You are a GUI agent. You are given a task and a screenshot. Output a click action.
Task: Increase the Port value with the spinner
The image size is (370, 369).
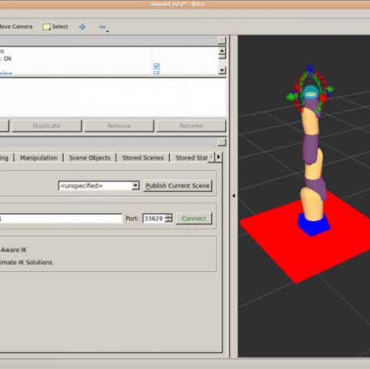[168, 216]
